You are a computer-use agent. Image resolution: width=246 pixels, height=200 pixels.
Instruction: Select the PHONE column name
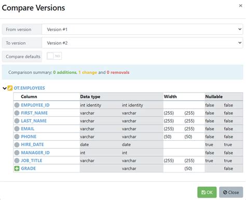pos(29,137)
